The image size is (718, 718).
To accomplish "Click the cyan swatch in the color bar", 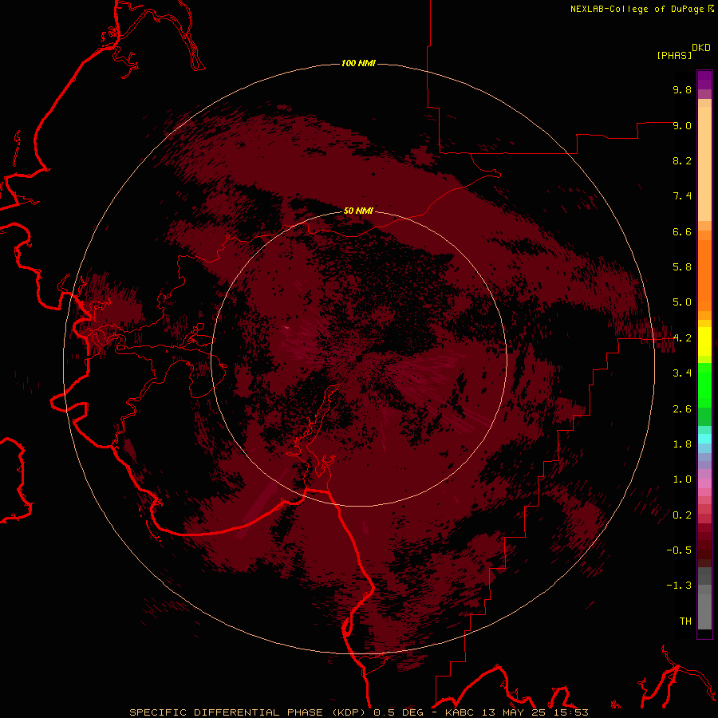I will click(x=704, y=439).
